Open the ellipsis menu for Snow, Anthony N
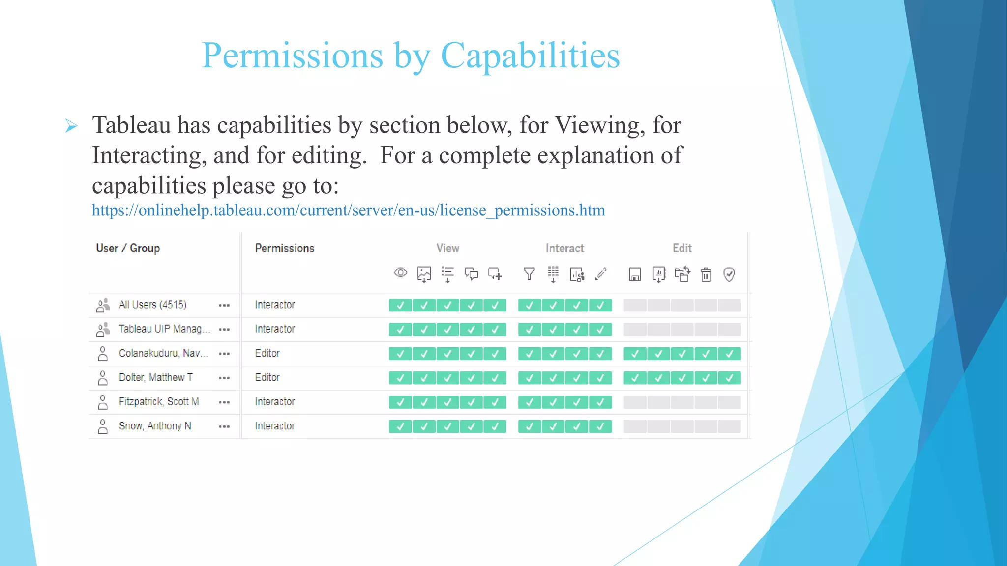1007x566 pixels. [x=224, y=426]
